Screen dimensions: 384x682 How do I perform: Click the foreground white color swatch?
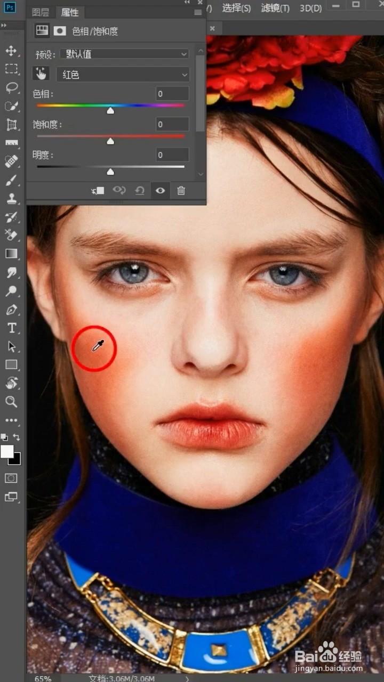coord(7,451)
